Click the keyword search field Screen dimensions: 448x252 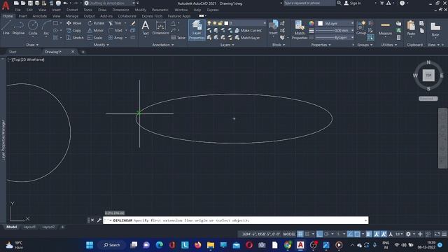309,3
